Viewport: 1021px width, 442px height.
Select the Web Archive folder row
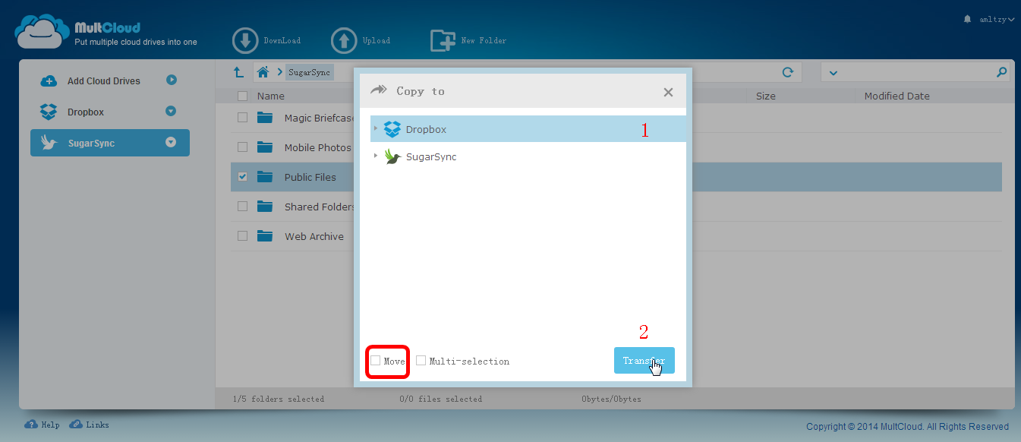pyautogui.click(x=616, y=236)
